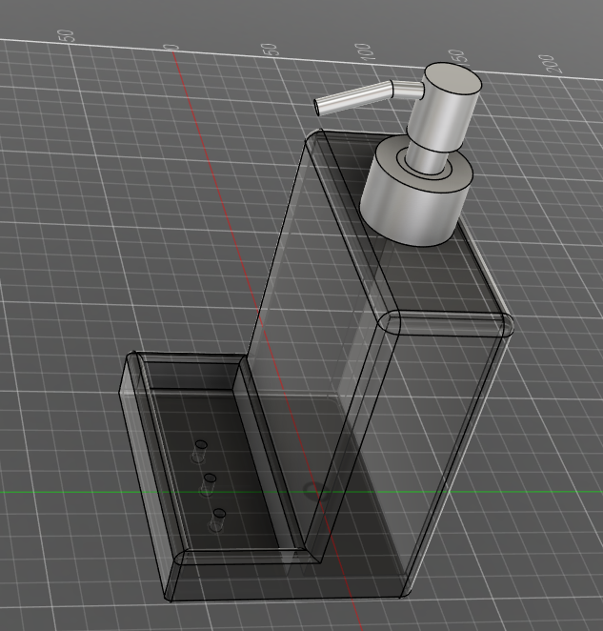The width and height of the screenshot is (603, 631).
Task: Select the middle drain hole in the tray
Action: (x=210, y=478)
